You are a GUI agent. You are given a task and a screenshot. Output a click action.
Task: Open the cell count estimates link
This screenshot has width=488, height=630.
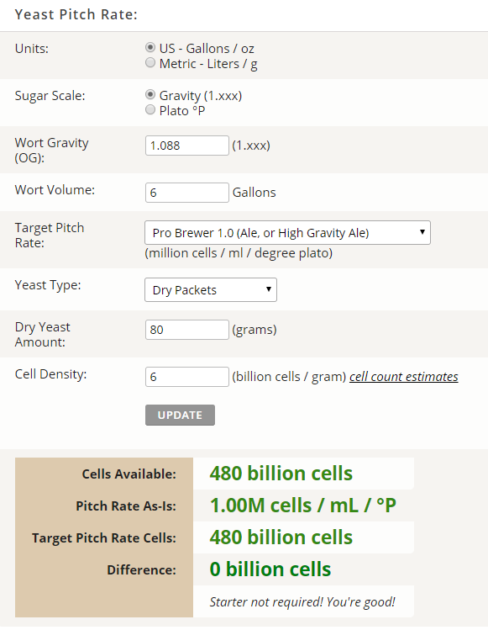coord(404,377)
